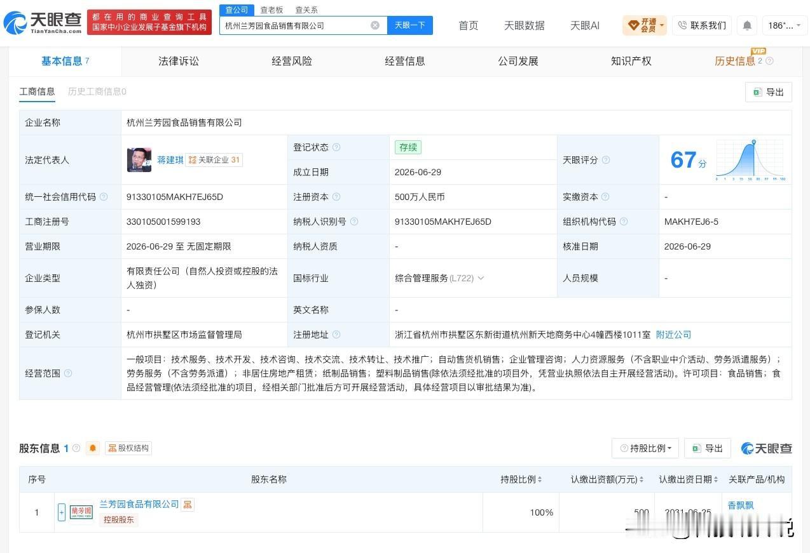The width and height of the screenshot is (810, 553).
Task: Click the 天眼一下 search button
Action: point(410,25)
